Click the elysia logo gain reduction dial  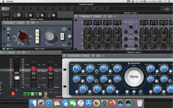134,77
